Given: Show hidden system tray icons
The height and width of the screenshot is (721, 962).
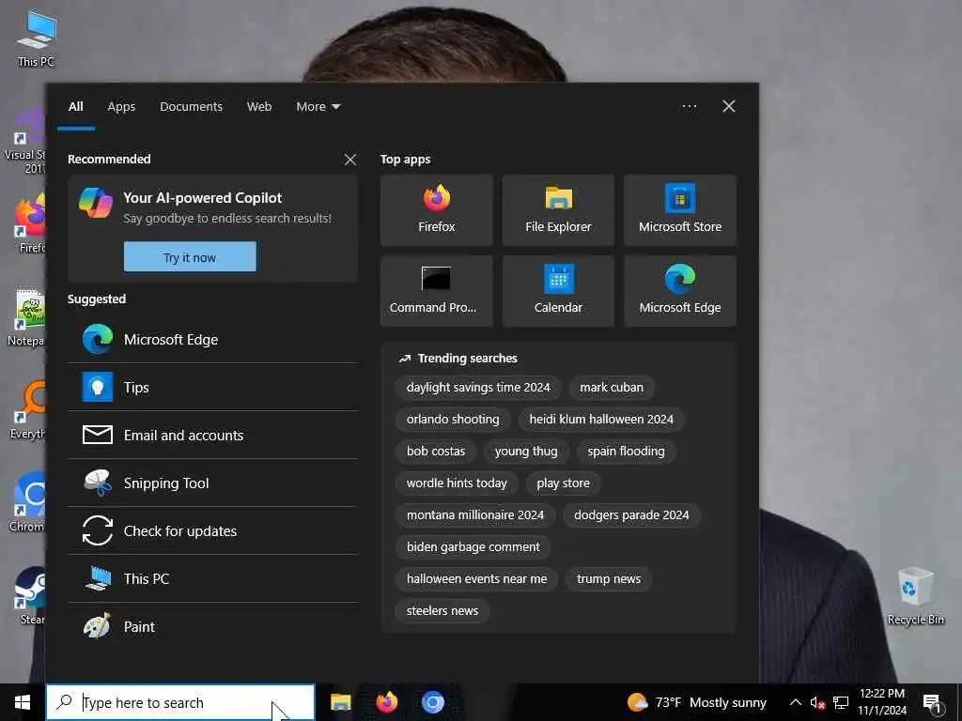Looking at the screenshot, I should point(795,702).
